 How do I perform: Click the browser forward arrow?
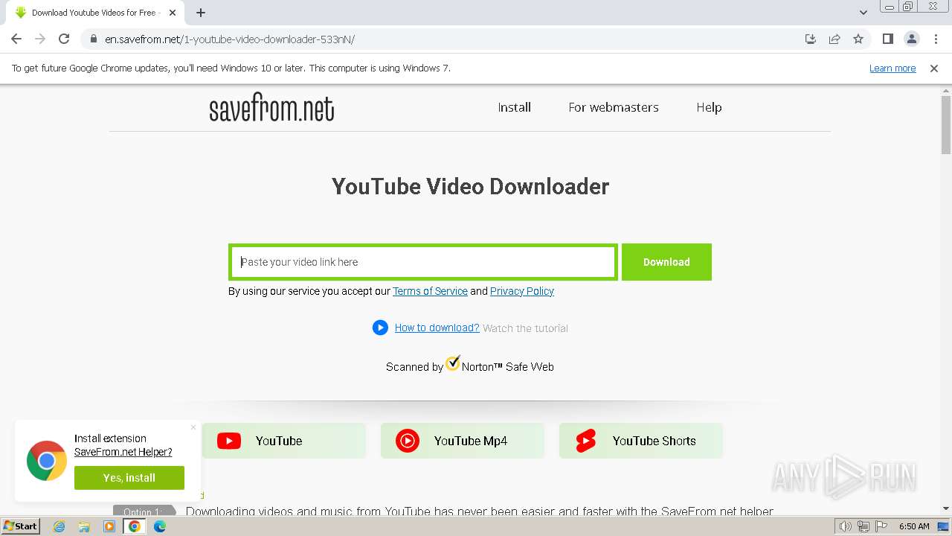(40, 39)
